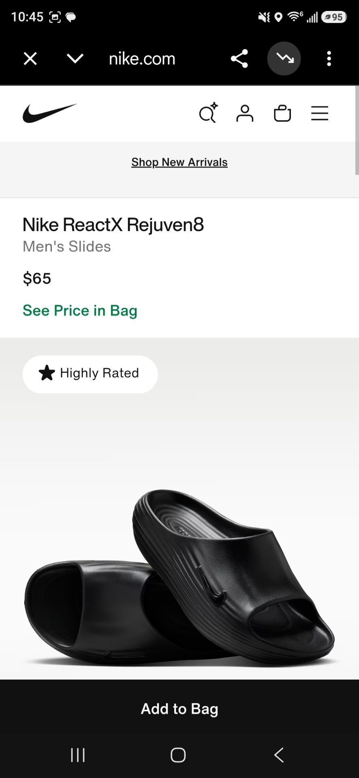Viewport: 359px width, 778px height.
Task: Tap the Android back arrow
Action: tap(279, 755)
